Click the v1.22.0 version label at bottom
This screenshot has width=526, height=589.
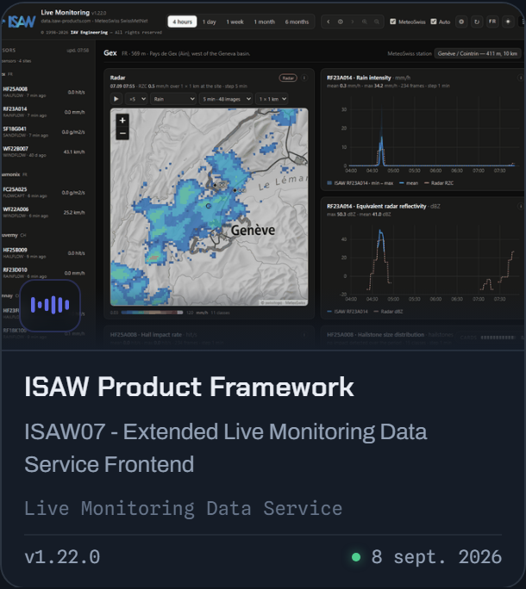point(62,556)
